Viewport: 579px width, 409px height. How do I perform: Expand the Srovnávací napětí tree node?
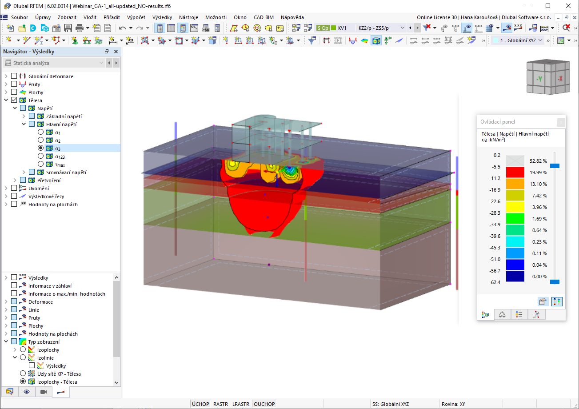tap(24, 172)
